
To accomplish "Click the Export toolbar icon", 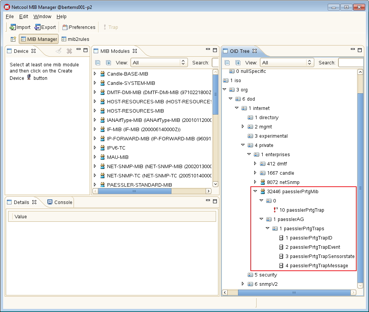I will (x=37, y=27).
